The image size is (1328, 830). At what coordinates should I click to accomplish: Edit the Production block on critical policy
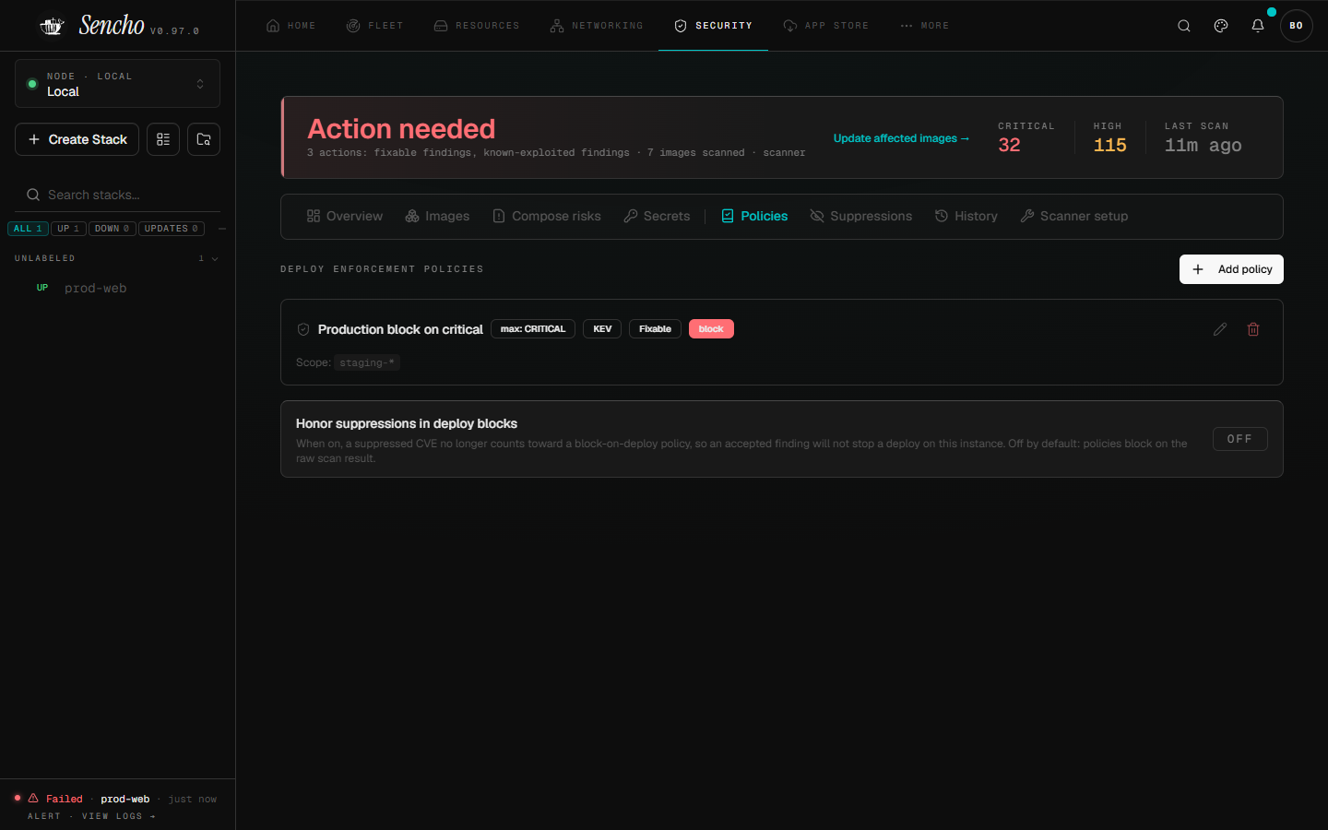tap(1220, 329)
